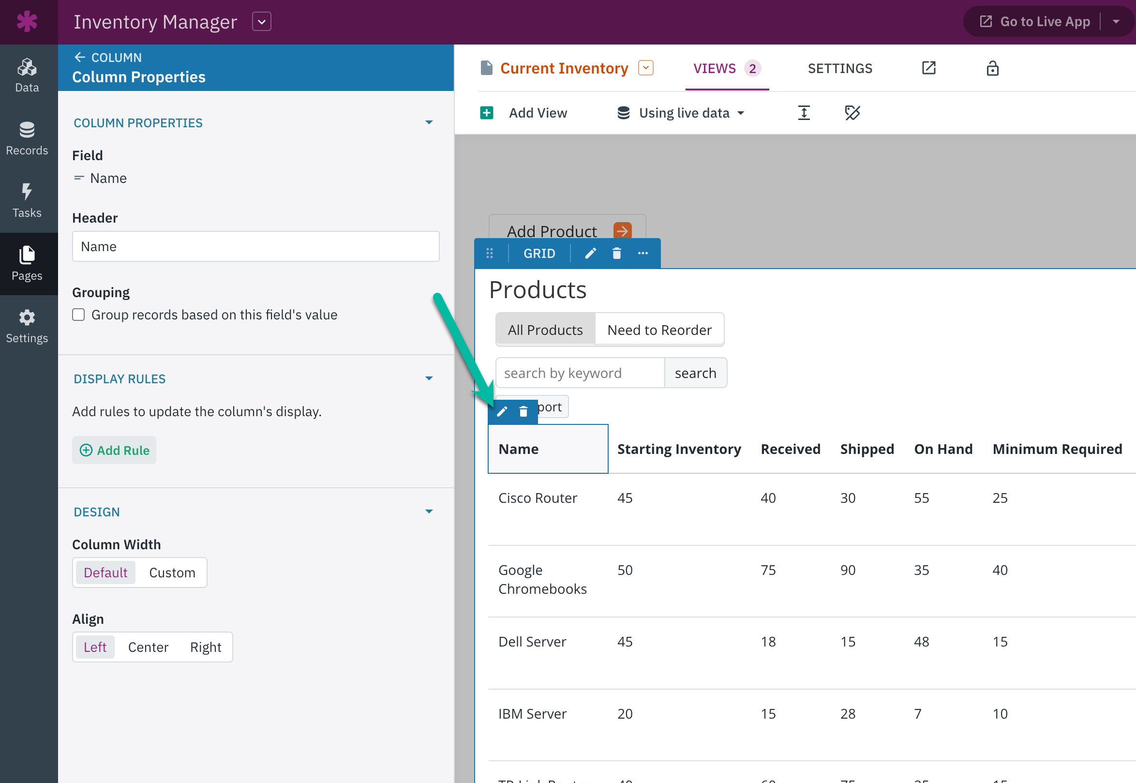The width and height of the screenshot is (1136, 783).
Task: Open the Data section in the sidebar
Action: coord(27,75)
